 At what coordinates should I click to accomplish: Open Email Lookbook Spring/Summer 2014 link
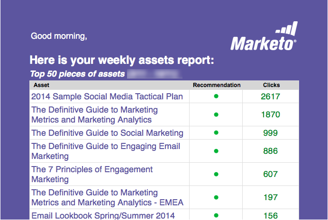103,216
